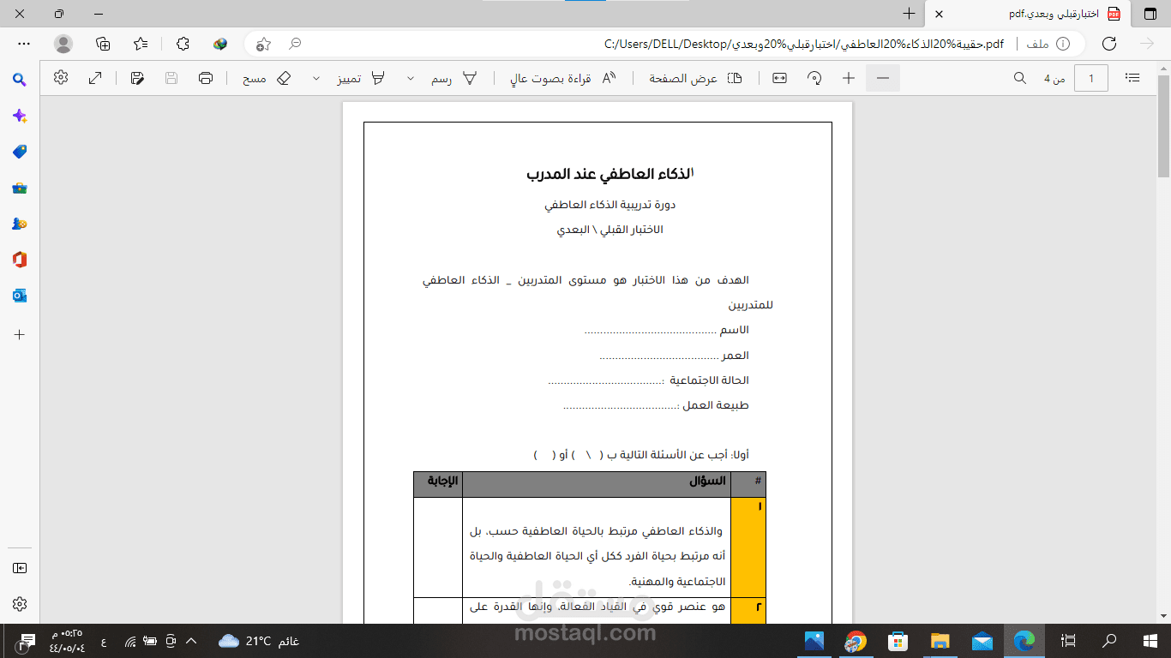Screen dimensions: 1171x658
Task: Open the table of contents icon
Action: tap(1132, 78)
